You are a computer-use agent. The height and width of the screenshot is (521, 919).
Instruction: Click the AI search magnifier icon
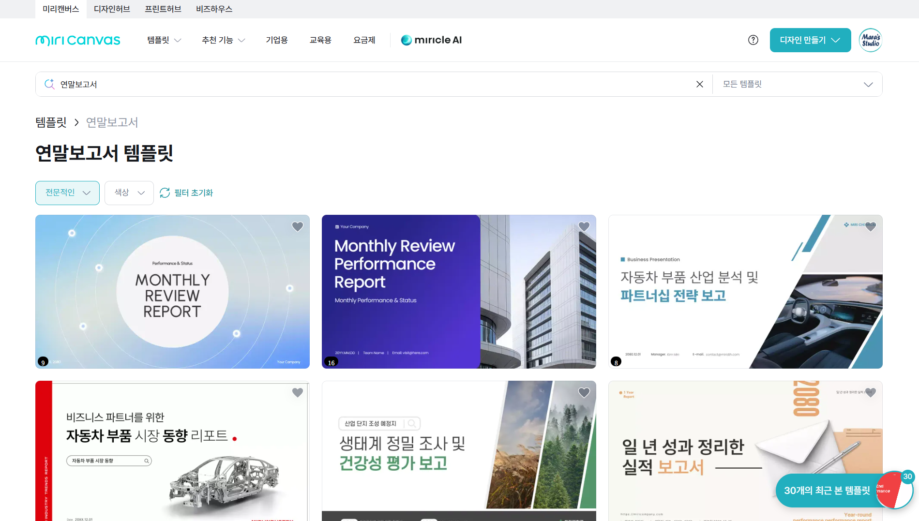[49, 84]
